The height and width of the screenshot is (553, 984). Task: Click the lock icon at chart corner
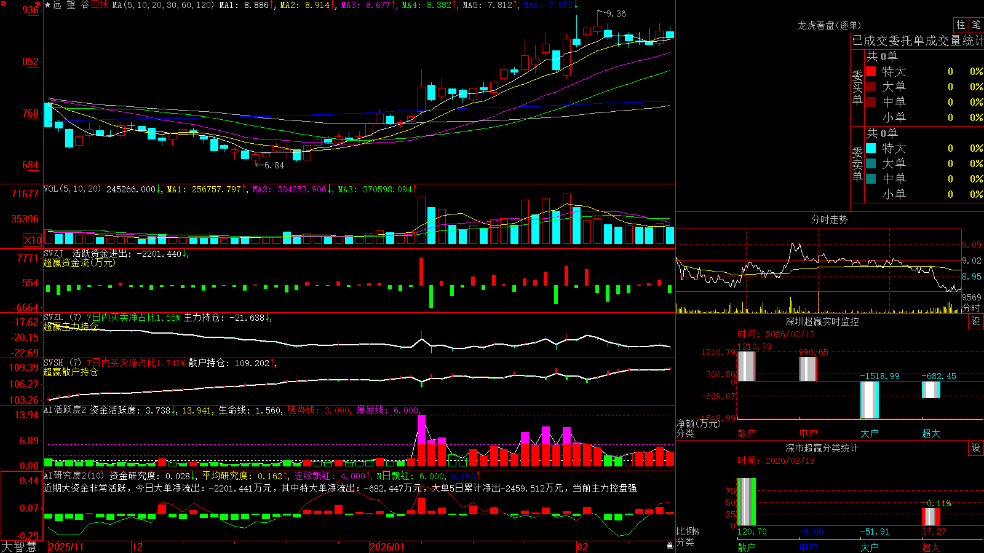(x=670, y=546)
